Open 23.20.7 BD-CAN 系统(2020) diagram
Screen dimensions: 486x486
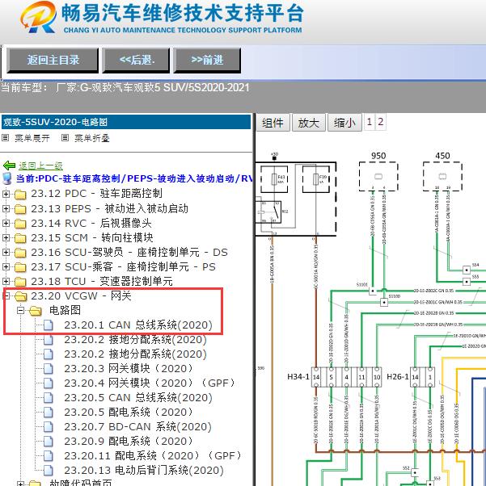(x=138, y=427)
